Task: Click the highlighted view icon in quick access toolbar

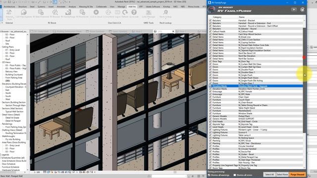Action: click(x=55, y=2)
